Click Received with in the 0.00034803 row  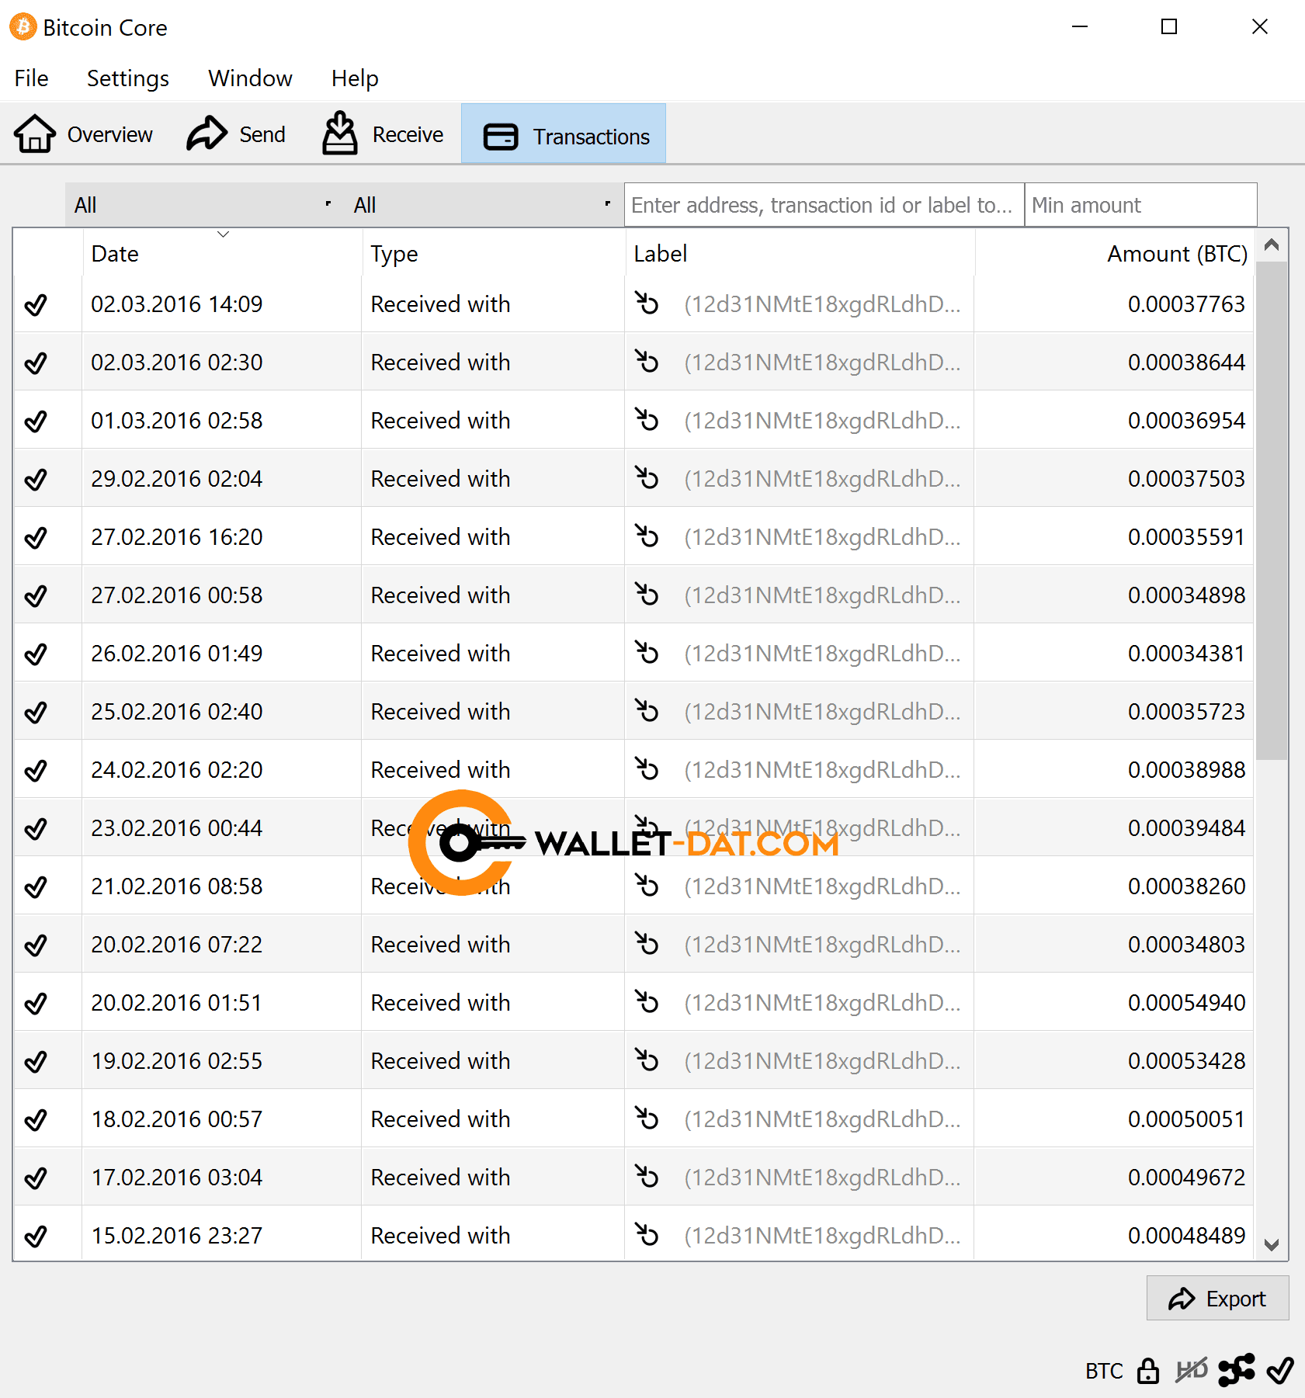point(440,945)
